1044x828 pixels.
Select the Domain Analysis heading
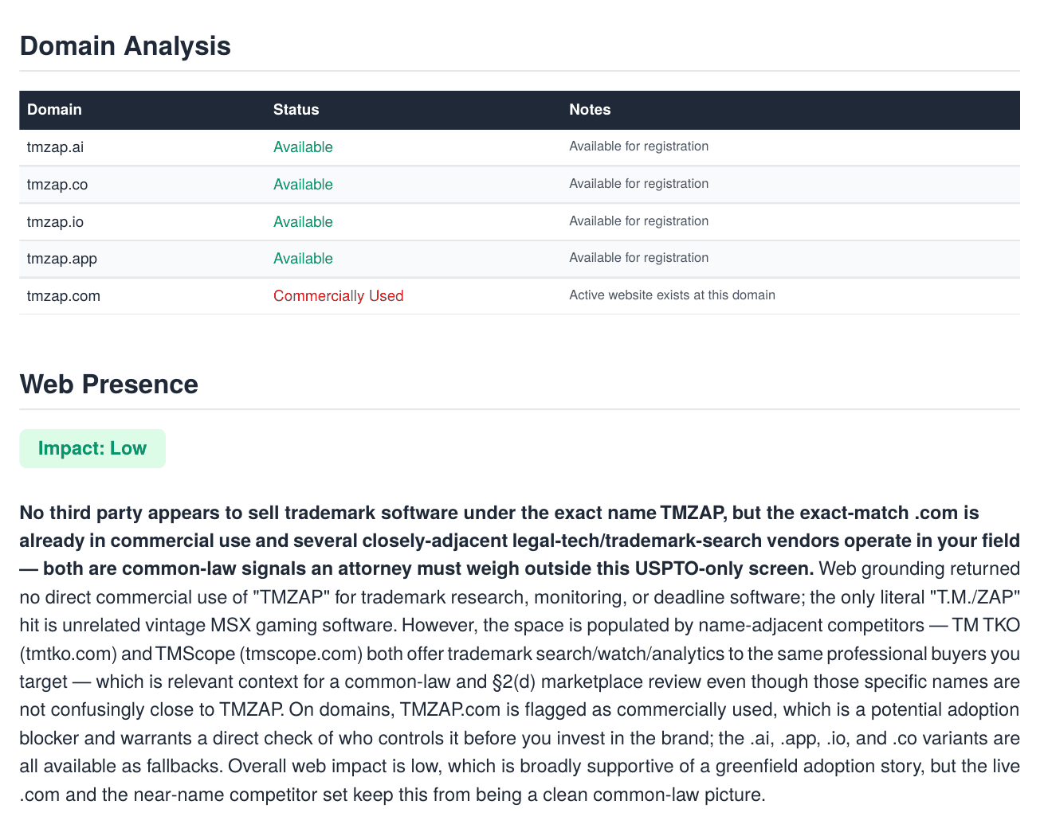pos(125,46)
